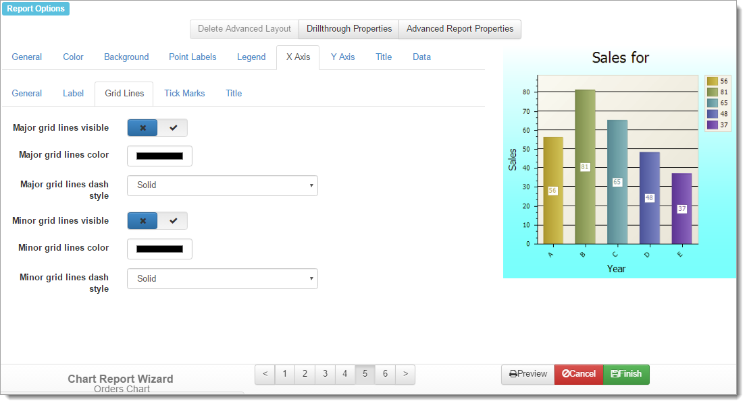Image resolution: width=747 pixels, height=405 pixels.
Task: Set major grid lines visible to off (X)
Action: tap(143, 128)
